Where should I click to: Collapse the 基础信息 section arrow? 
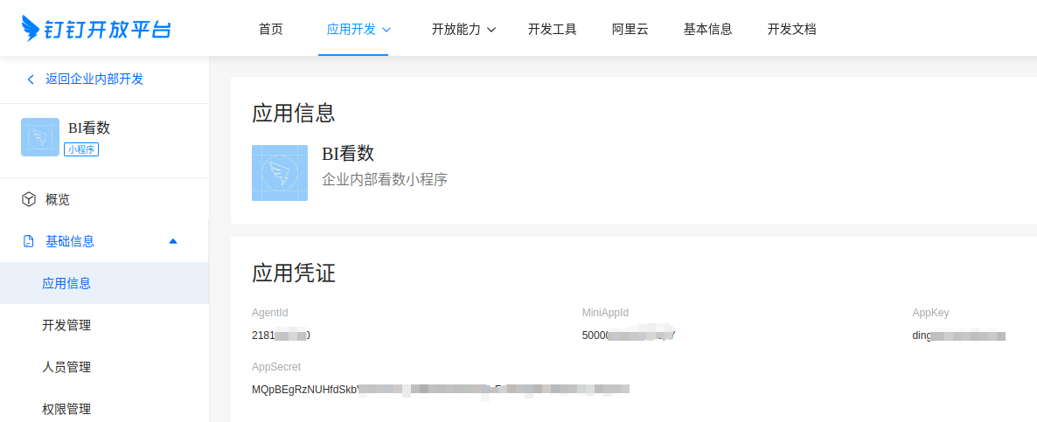pos(173,241)
